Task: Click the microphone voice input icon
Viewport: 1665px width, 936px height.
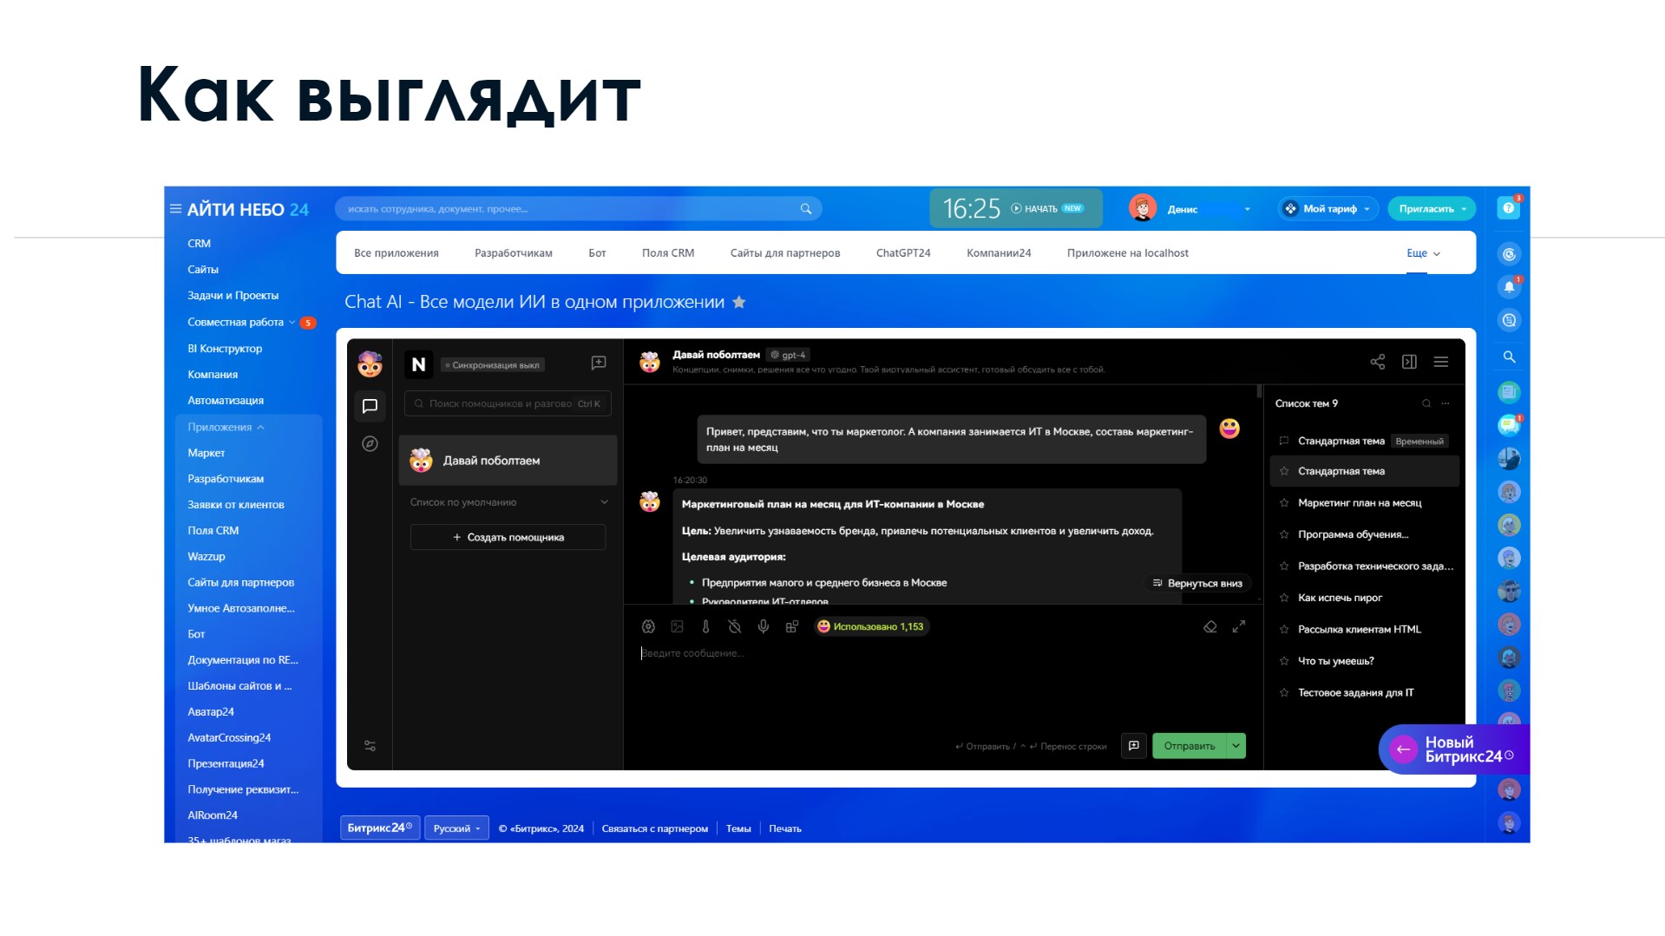Action: (764, 626)
